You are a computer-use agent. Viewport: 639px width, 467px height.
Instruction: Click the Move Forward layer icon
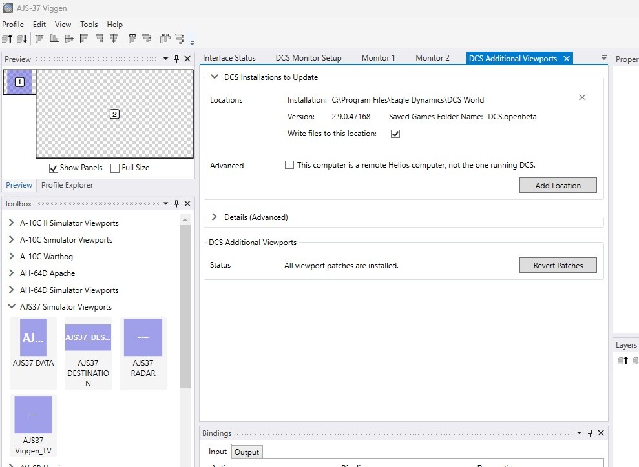point(7,39)
